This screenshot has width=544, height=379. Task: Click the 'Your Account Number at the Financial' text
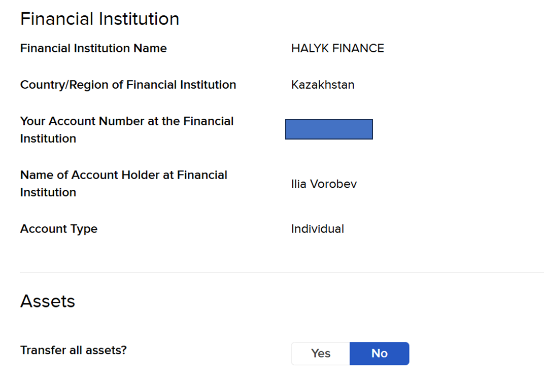(x=127, y=121)
